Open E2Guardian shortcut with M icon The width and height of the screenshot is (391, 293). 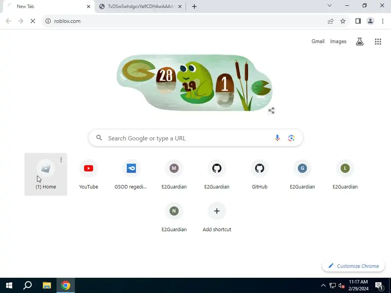[x=174, y=174]
